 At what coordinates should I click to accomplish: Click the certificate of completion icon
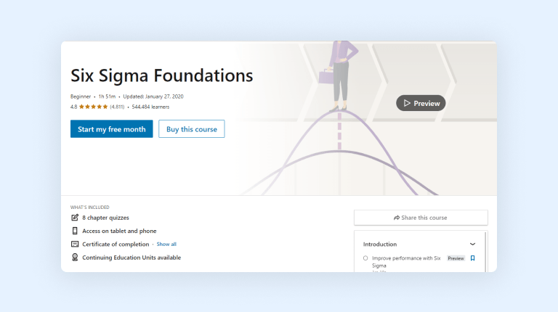click(74, 245)
